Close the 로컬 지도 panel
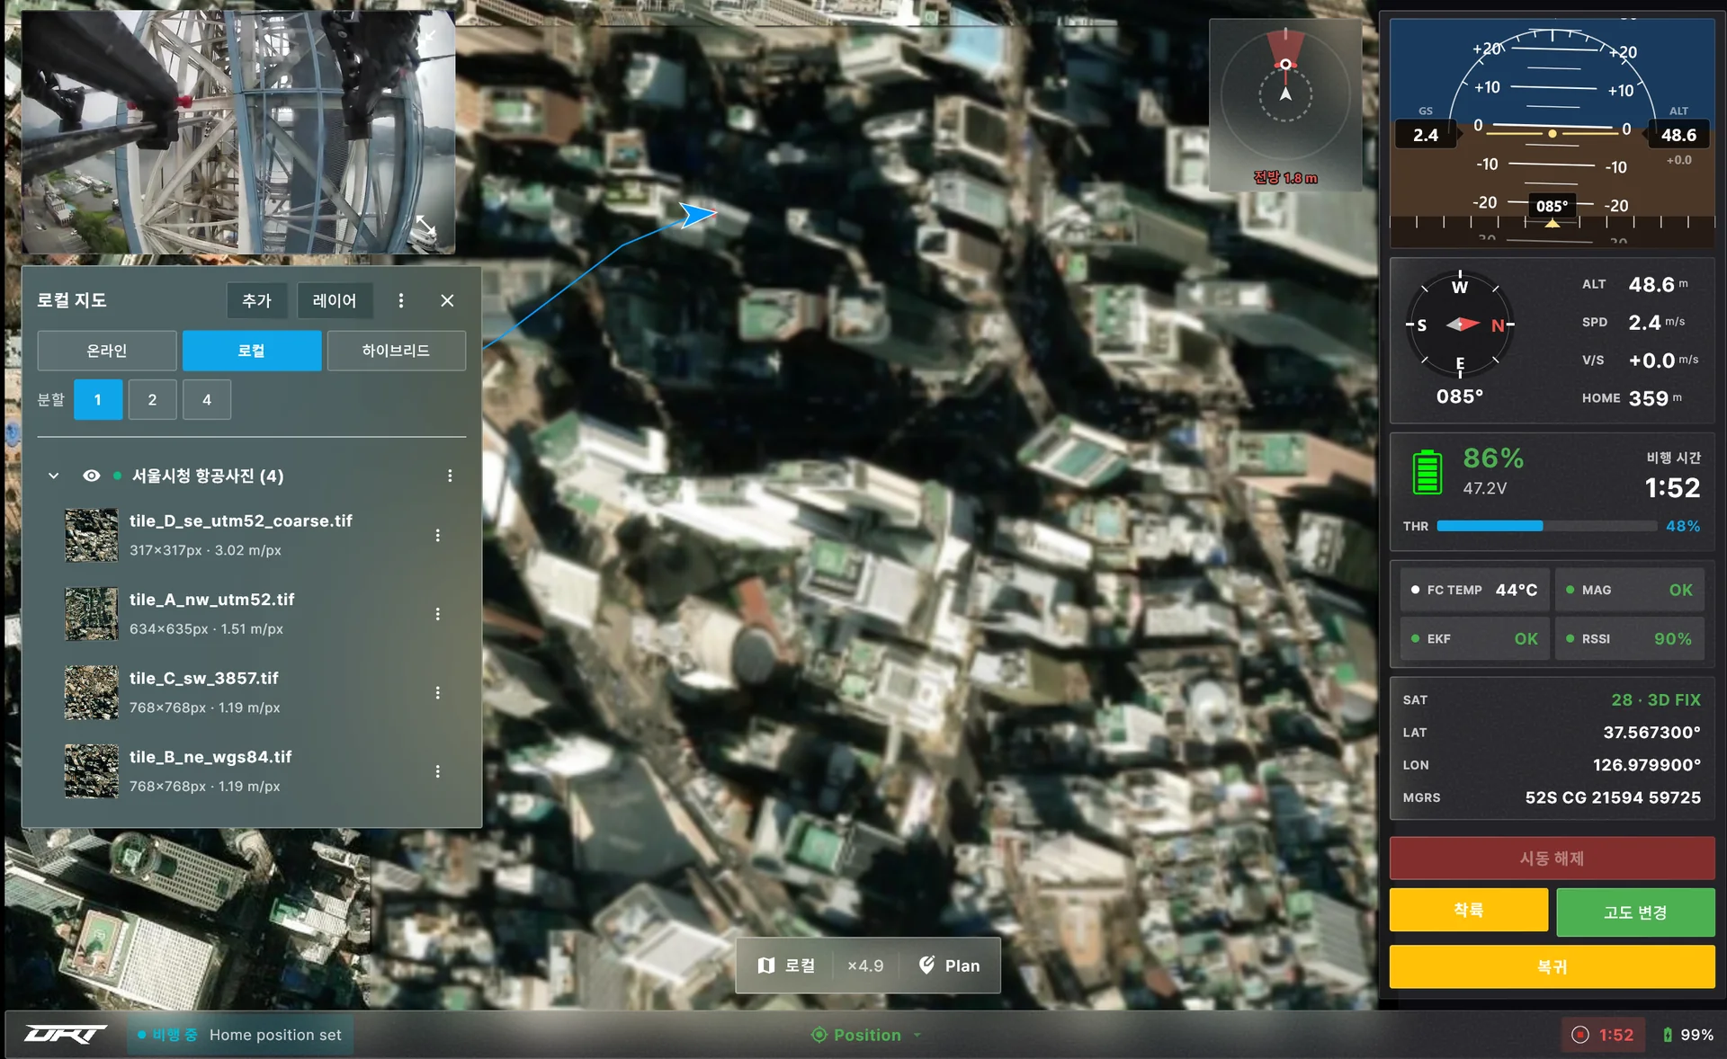 pyautogui.click(x=447, y=300)
